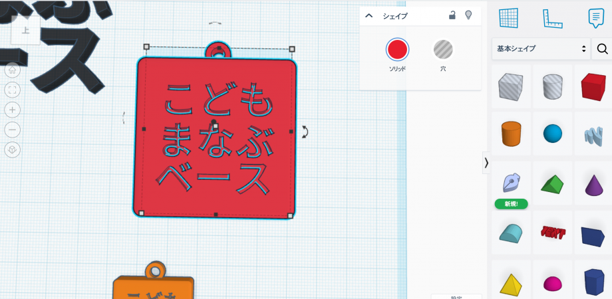Open the 基本シェイプ shape category dropdown
Viewport: 612px width, 299px height.
tap(541, 49)
